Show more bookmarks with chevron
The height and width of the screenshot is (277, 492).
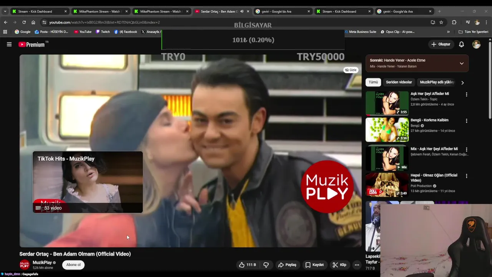[x=448, y=32]
